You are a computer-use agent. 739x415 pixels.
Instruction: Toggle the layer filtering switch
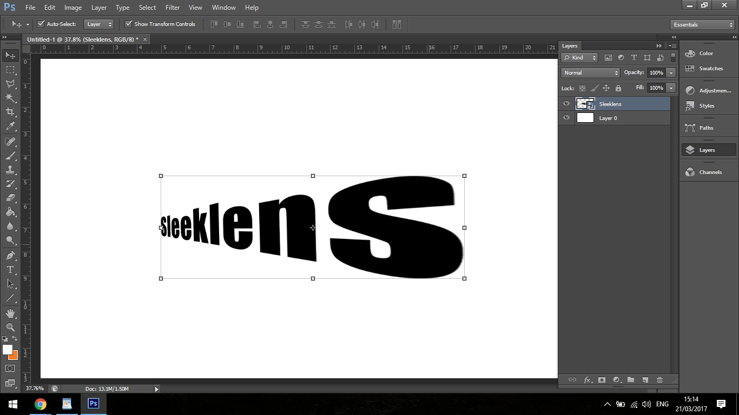click(673, 57)
